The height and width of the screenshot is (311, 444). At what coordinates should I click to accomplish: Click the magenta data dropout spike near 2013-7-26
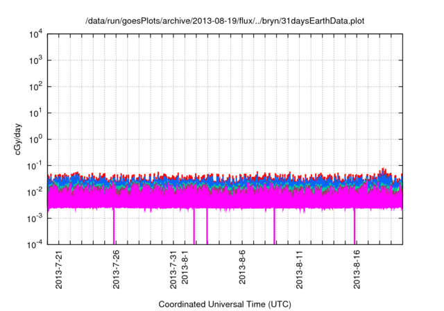(x=114, y=226)
